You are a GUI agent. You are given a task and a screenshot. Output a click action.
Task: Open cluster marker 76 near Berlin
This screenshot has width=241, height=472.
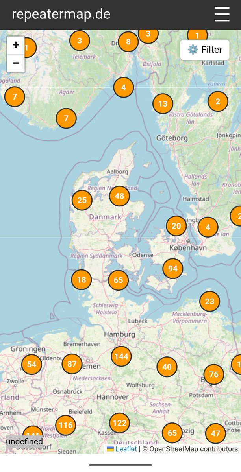coord(214,374)
